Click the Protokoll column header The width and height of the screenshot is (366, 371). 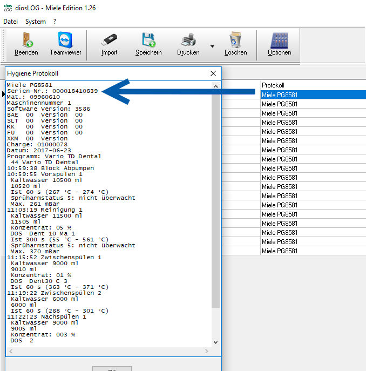pos(312,85)
